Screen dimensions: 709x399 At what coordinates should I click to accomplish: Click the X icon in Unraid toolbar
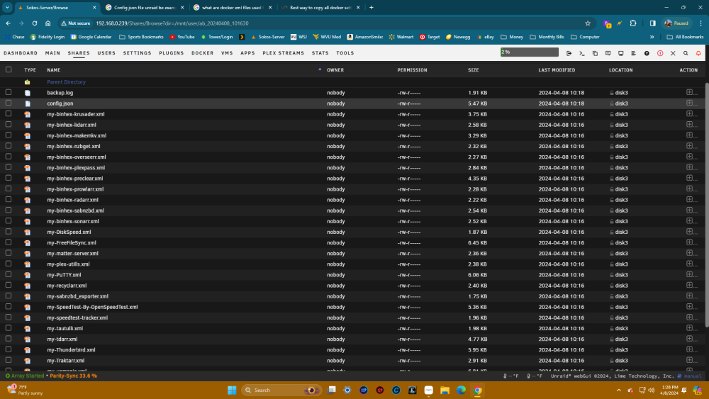673,53
